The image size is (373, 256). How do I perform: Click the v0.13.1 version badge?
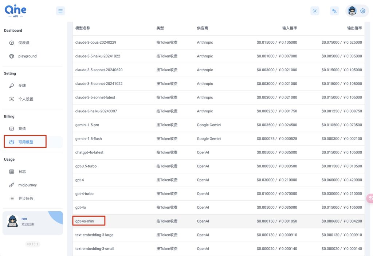[x=33, y=244]
